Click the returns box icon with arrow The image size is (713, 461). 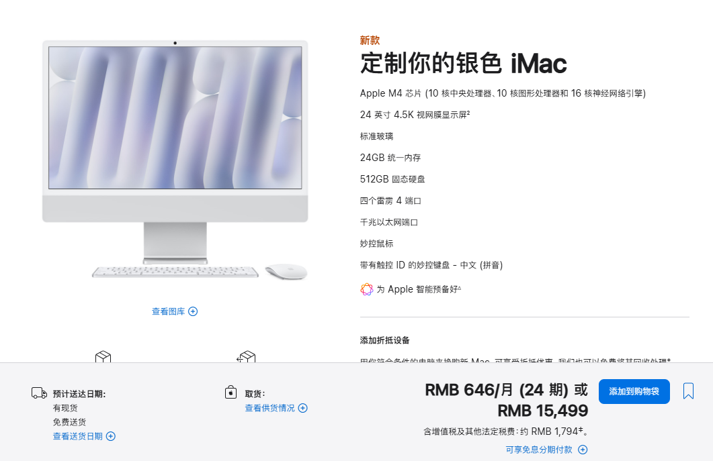246,357
